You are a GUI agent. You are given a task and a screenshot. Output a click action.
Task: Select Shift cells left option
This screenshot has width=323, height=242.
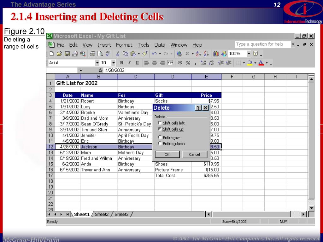pyautogui.click(x=160, y=123)
